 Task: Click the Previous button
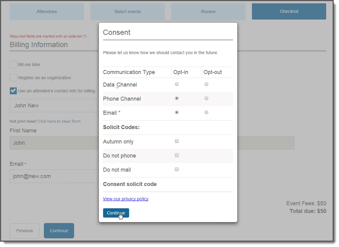[24, 231]
